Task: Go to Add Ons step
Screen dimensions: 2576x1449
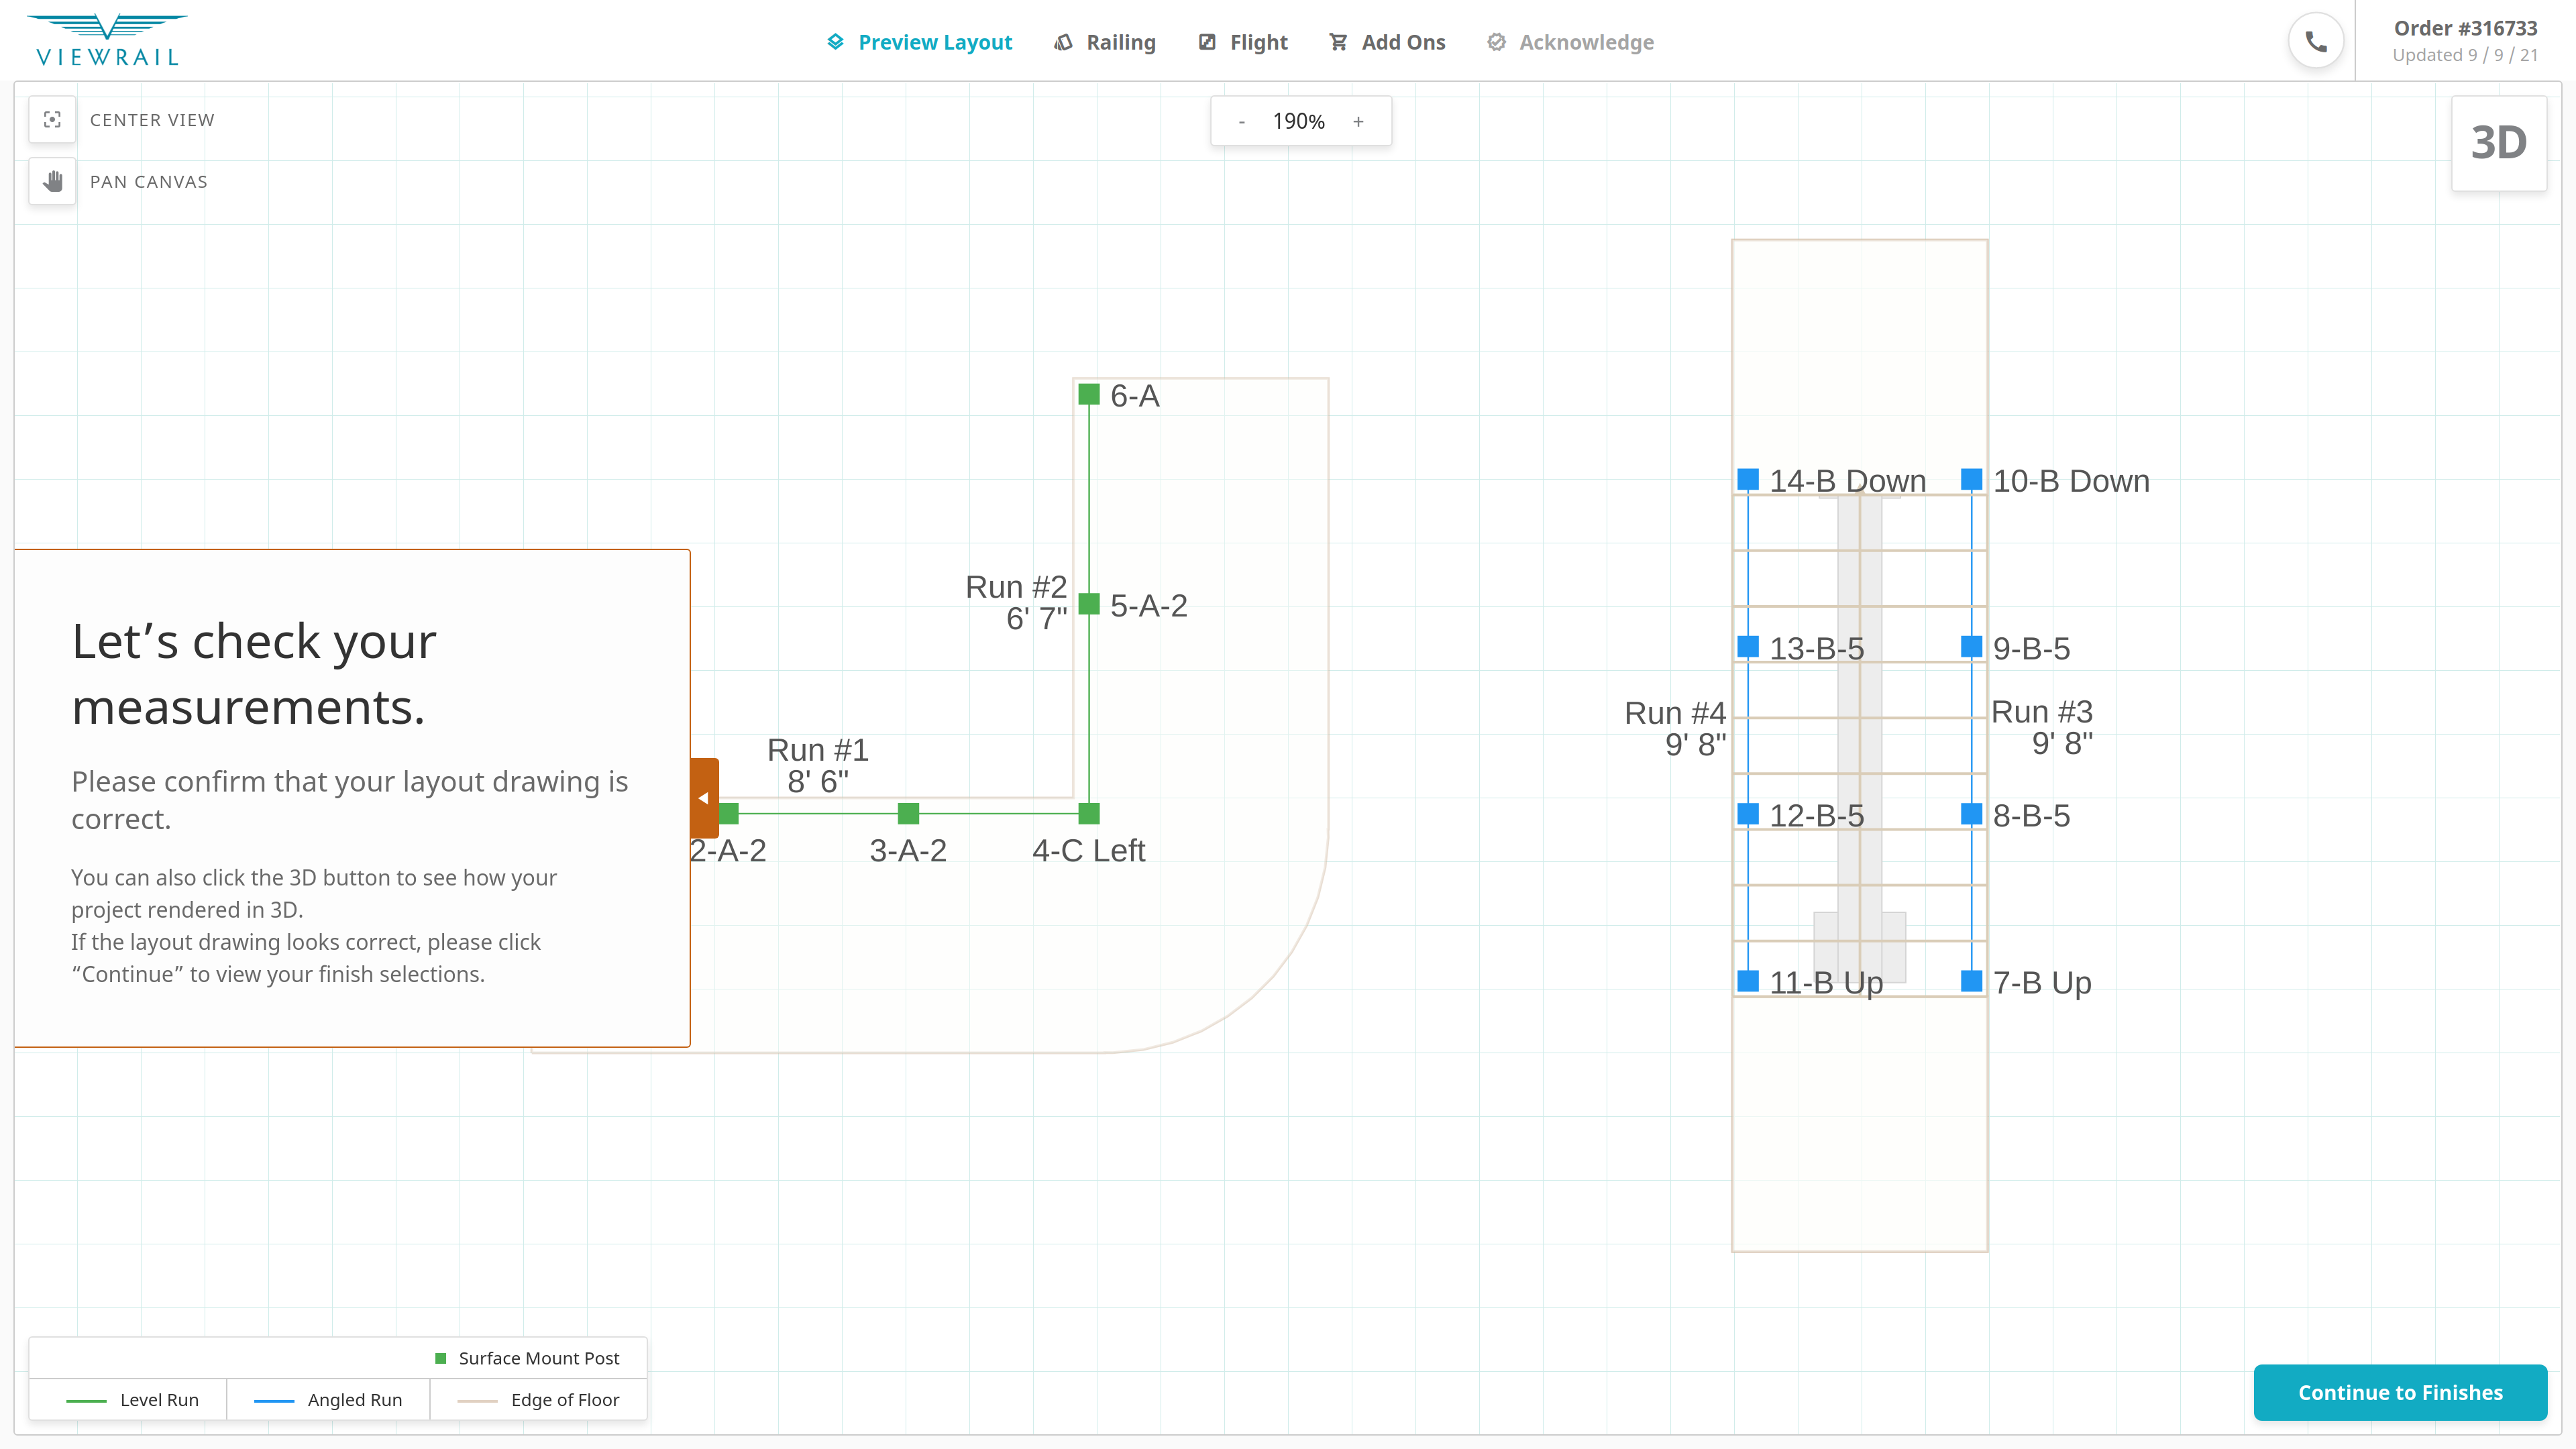Action: (x=1387, y=42)
